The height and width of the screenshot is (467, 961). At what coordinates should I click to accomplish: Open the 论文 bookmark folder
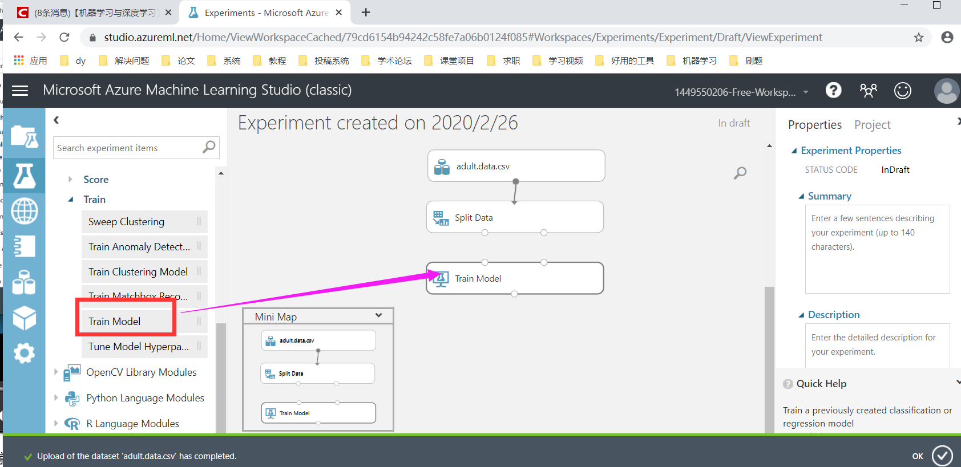tap(179, 60)
